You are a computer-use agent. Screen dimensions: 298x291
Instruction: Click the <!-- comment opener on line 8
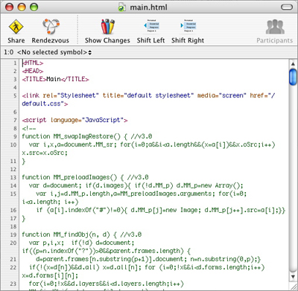pos(29,129)
